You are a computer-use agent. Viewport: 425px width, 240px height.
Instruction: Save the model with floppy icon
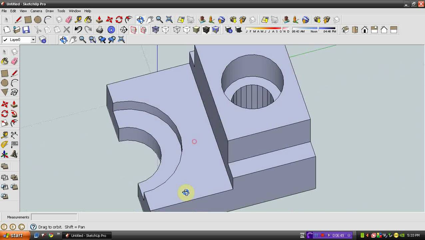(x=26, y=30)
